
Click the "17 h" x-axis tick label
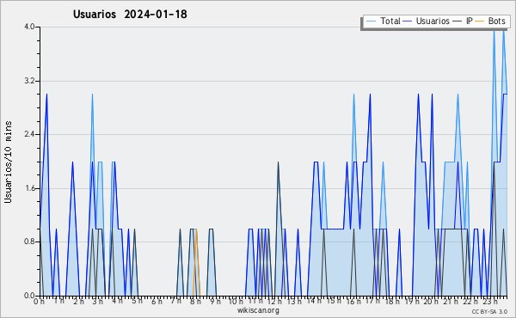click(372, 301)
